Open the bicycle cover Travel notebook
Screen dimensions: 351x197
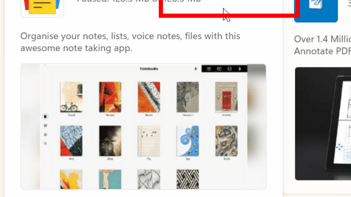(x=71, y=97)
